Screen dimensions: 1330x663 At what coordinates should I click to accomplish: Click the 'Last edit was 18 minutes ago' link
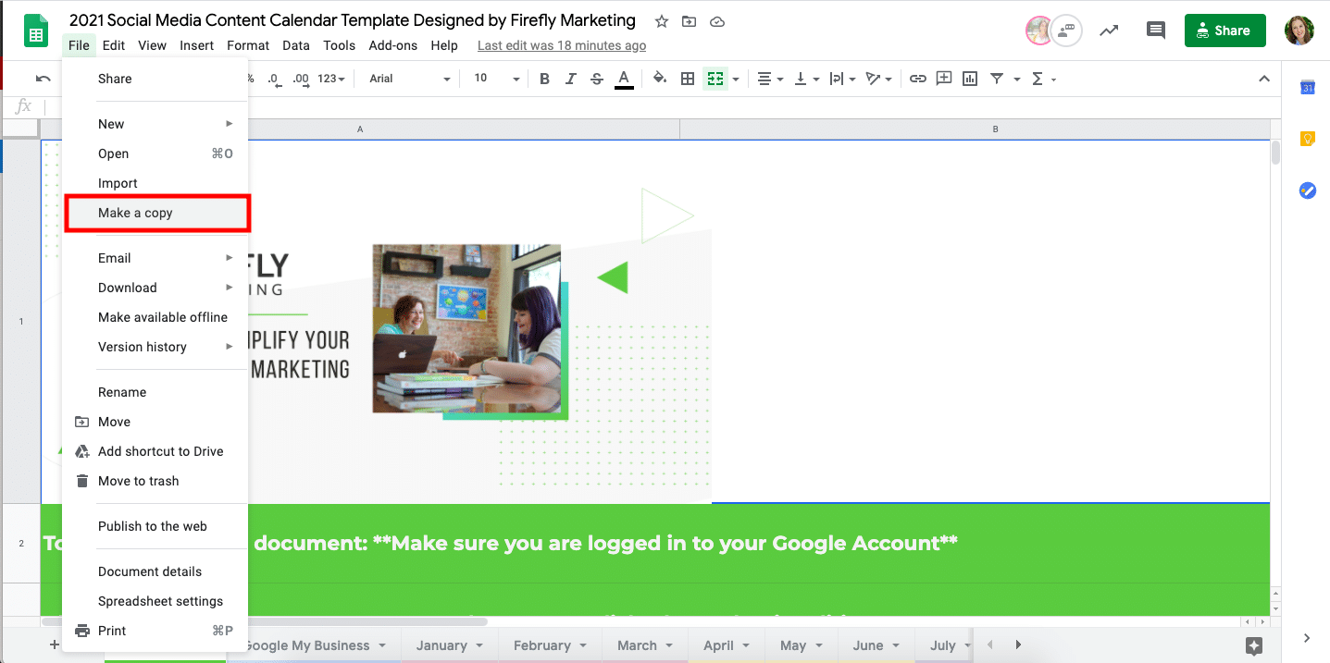[562, 45]
